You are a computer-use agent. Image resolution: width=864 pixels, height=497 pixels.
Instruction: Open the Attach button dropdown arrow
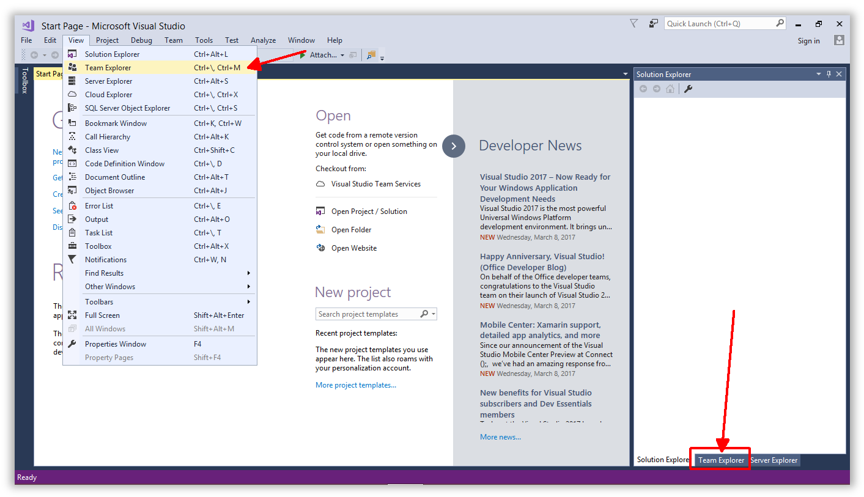tap(342, 55)
